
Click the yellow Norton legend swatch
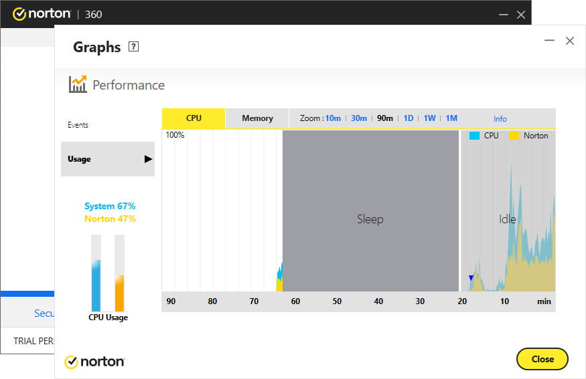[x=514, y=136]
